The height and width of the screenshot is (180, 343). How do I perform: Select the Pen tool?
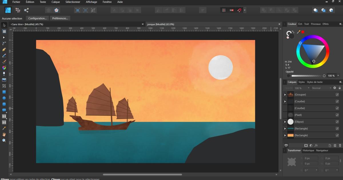point(4,49)
